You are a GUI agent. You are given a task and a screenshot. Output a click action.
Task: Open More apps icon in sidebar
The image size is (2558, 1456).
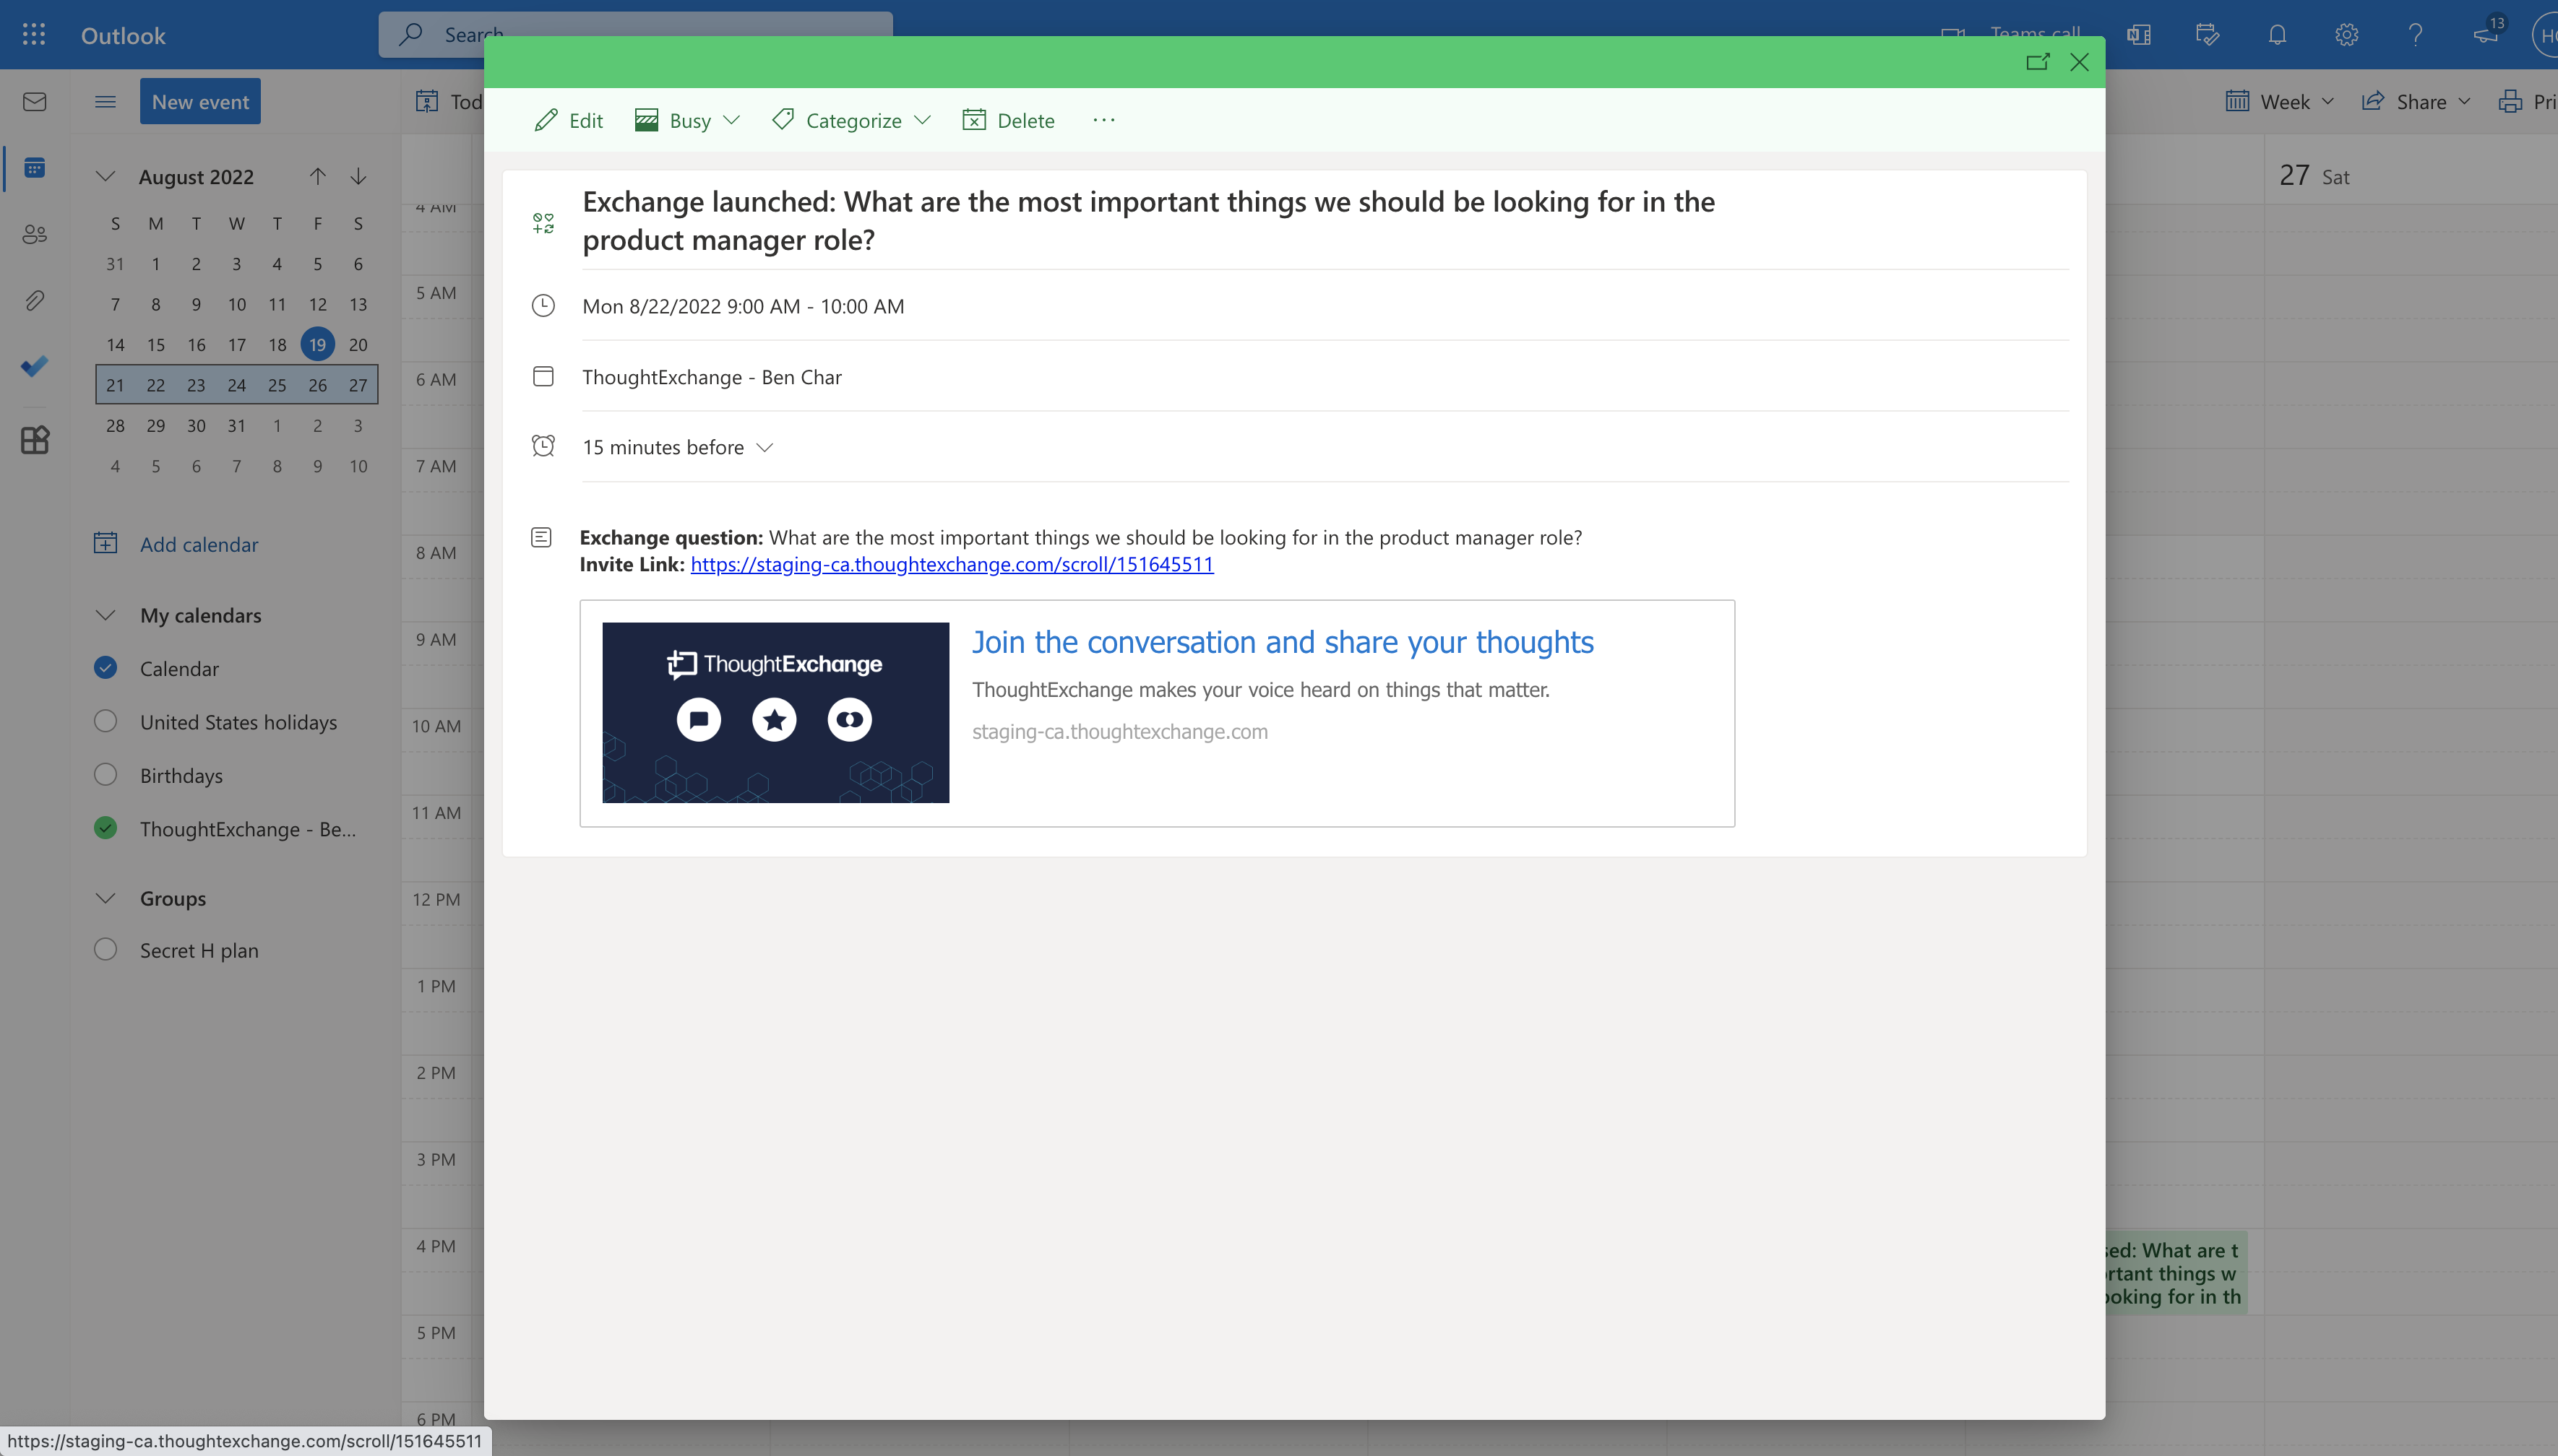[34, 440]
